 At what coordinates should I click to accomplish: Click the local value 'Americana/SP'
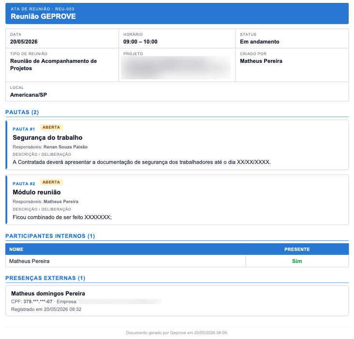click(x=29, y=95)
